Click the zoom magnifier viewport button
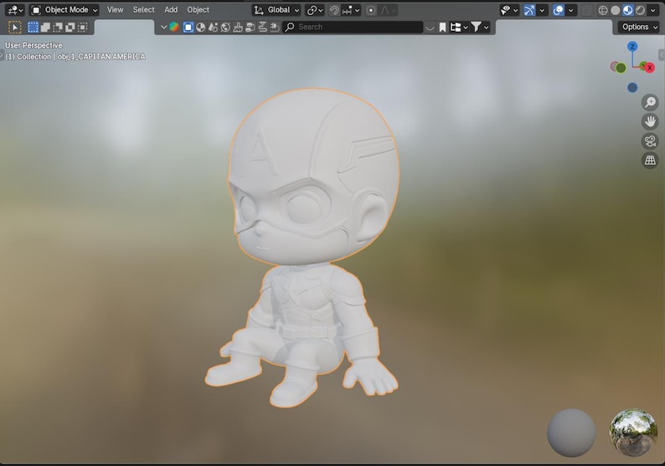This screenshot has width=665, height=466. 650,103
